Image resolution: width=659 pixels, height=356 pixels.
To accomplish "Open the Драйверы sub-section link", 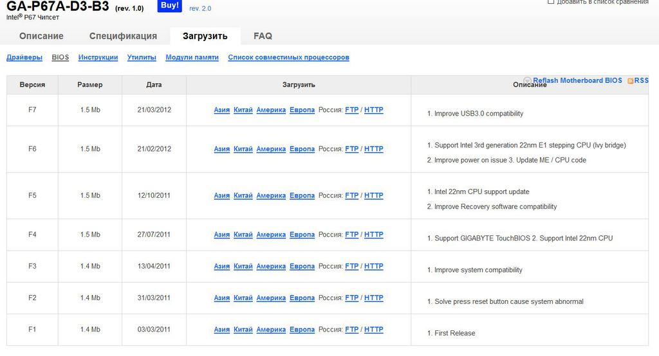I will point(24,57).
